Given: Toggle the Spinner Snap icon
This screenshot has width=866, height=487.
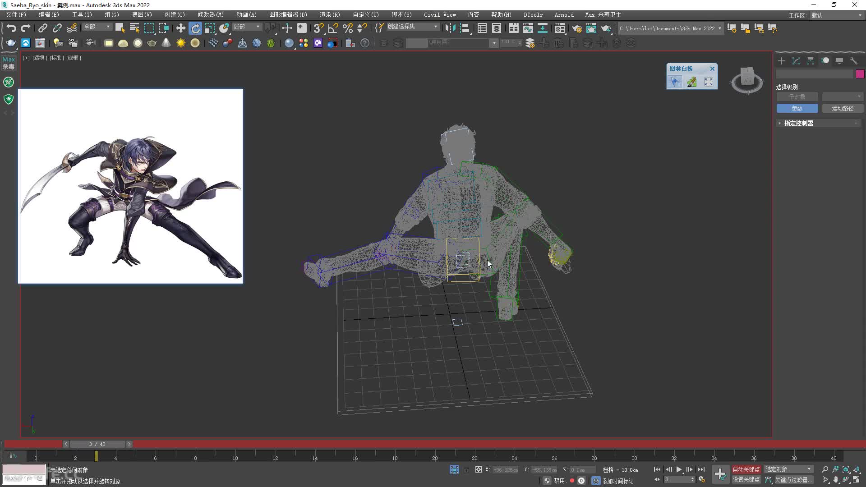Looking at the screenshot, I should [x=362, y=28].
